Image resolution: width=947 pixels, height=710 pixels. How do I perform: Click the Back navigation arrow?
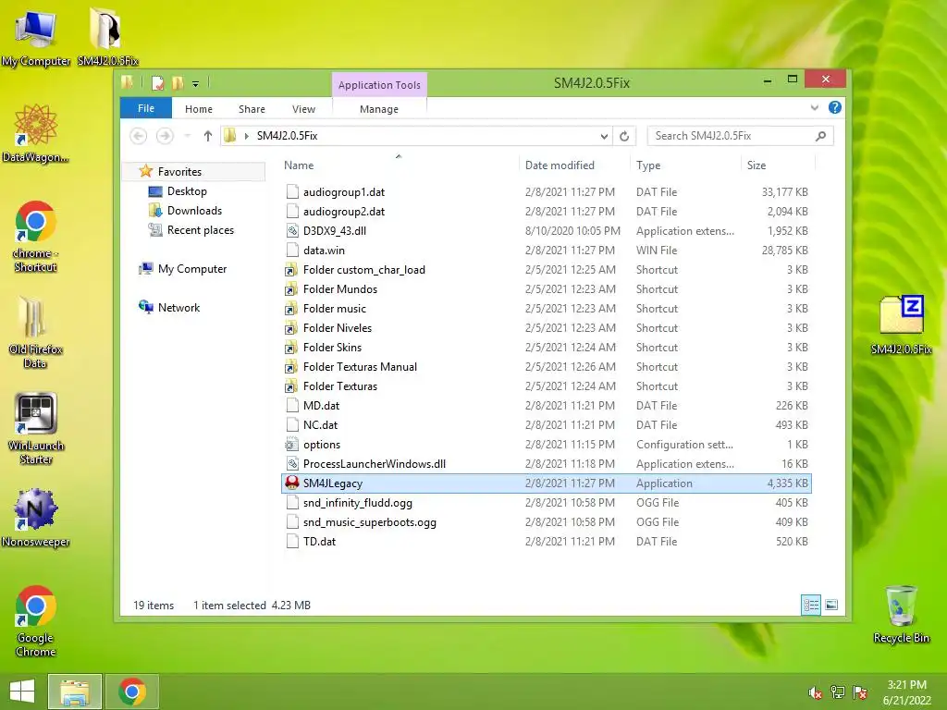[139, 136]
